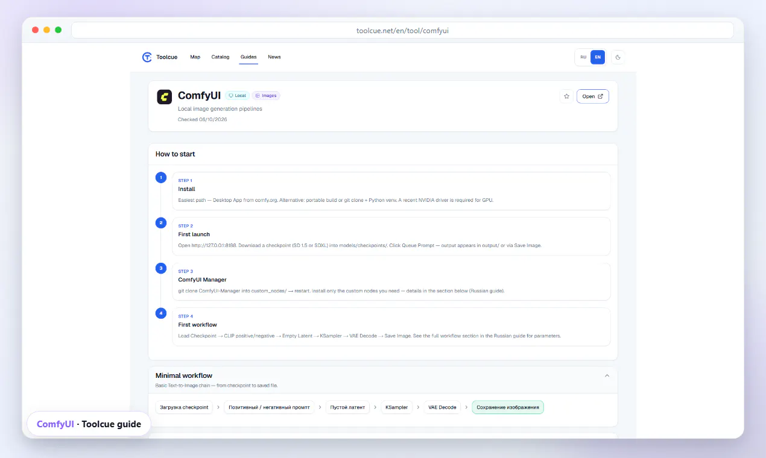The image size is (766, 458).
Task: Select the KSampler workflow chip
Action: (397, 407)
